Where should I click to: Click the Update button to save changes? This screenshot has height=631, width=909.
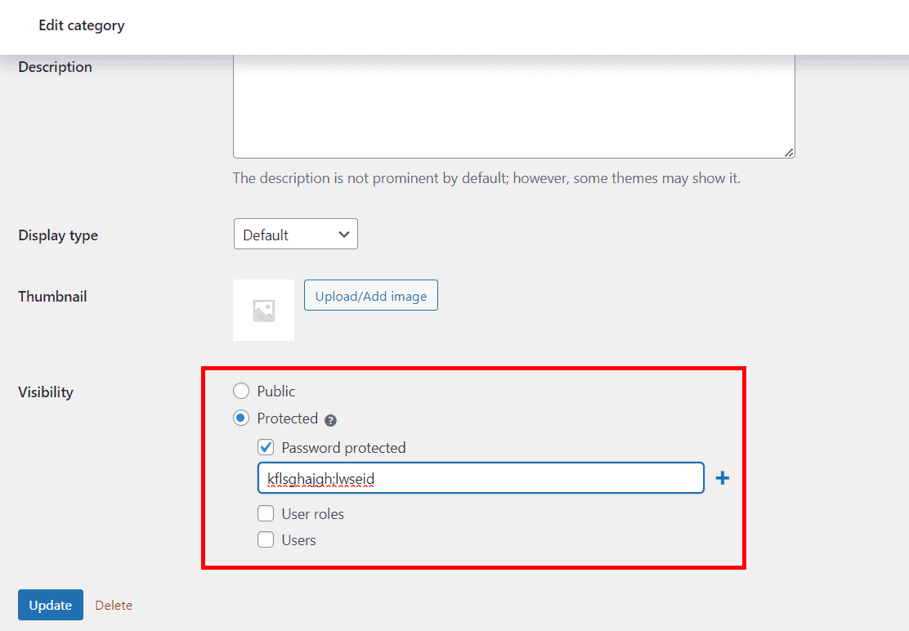pyautogui.click(x=50, y=605)
